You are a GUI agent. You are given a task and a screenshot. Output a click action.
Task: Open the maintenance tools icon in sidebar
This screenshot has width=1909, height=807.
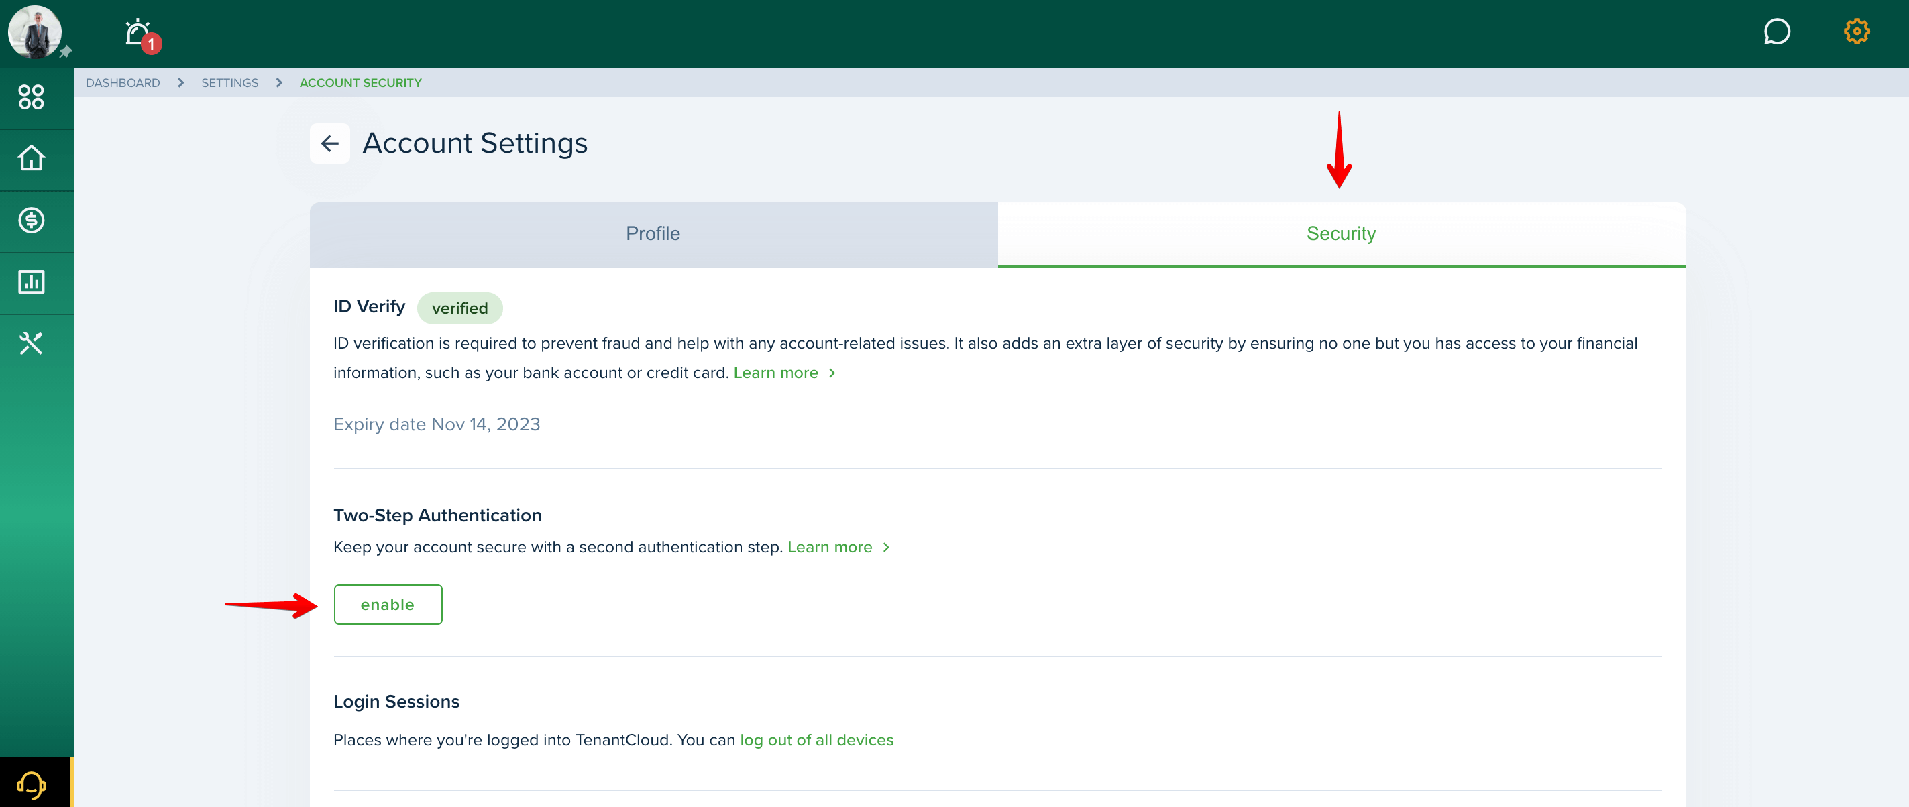[31, 344]
